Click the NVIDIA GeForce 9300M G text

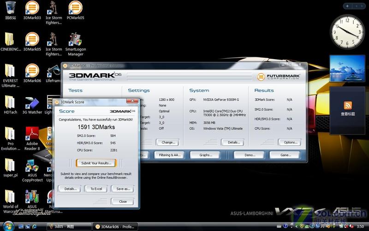click(221, 100)
